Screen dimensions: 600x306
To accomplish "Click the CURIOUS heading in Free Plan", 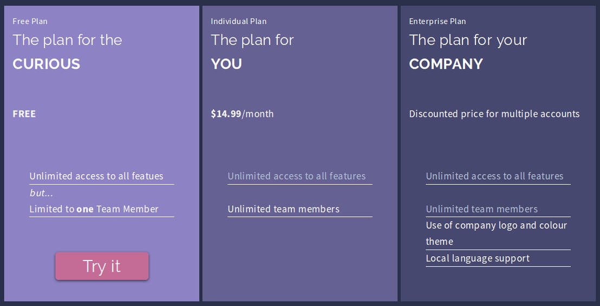I will (x=47, y=64).
